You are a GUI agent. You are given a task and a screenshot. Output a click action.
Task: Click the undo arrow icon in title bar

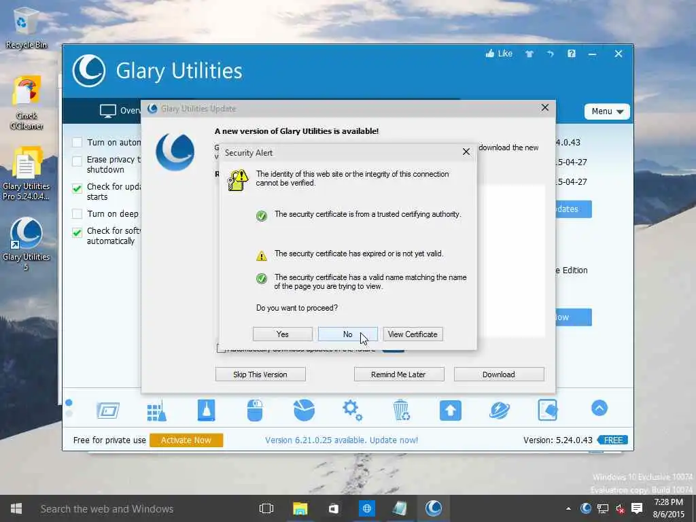[x=551, y=54]
